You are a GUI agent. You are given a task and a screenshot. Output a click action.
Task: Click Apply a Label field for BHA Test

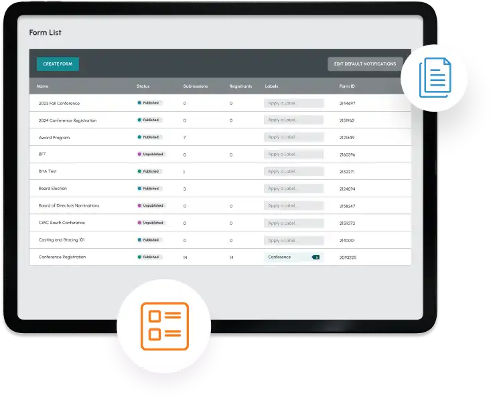click(x=293, y=171)
